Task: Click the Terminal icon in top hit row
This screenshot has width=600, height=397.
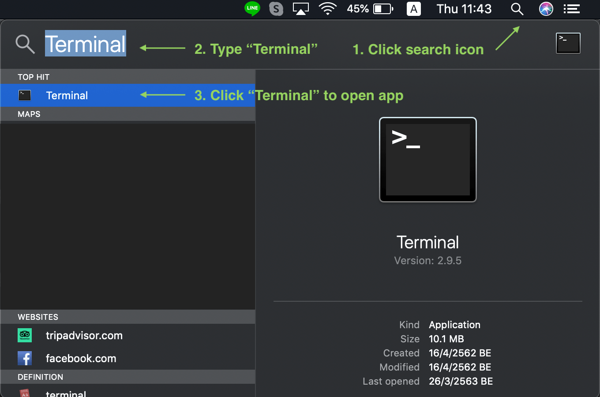Action: tap(25, 95)
